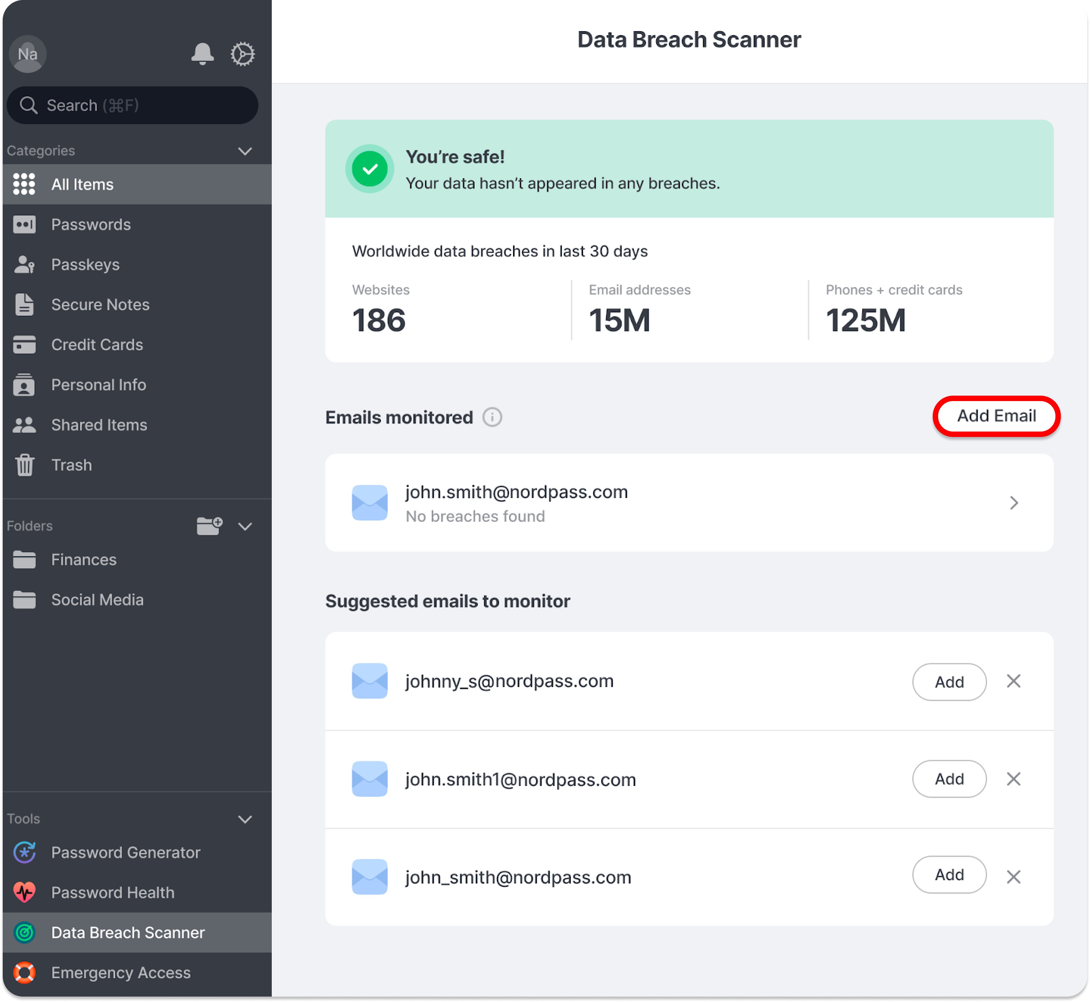The image size is (1090, 1002).
Task: Select Data Breach Scanner tool
Action: click(137, 933)
